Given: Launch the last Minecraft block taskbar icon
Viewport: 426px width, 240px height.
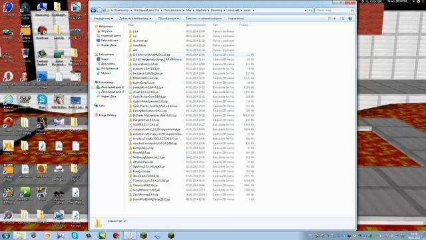Looking at the screenshot, I should tap(171, 235).
